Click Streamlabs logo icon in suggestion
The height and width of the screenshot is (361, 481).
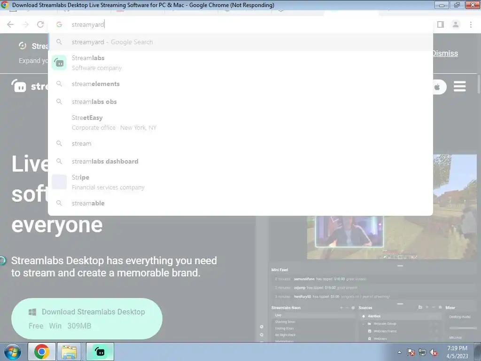pos(59,63)
